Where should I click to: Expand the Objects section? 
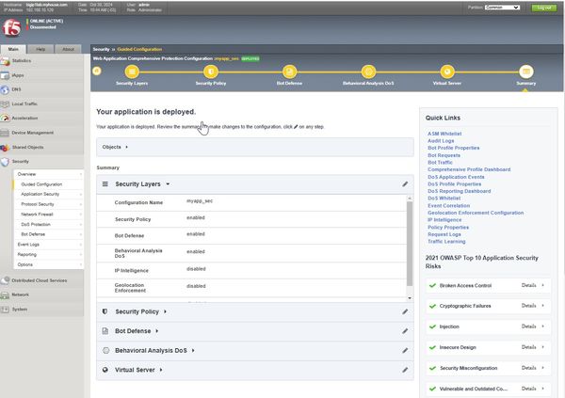[115, 147]
